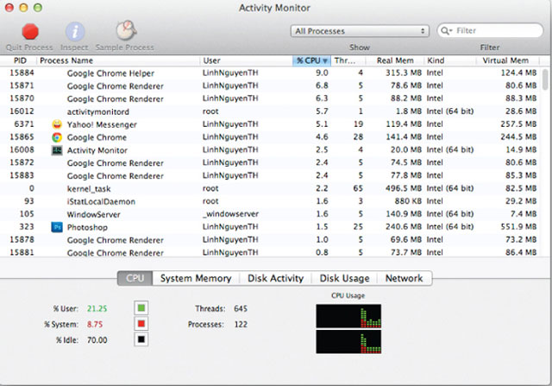
Task: Open the All Processes dropdown
Action: [x=360, y=31]
